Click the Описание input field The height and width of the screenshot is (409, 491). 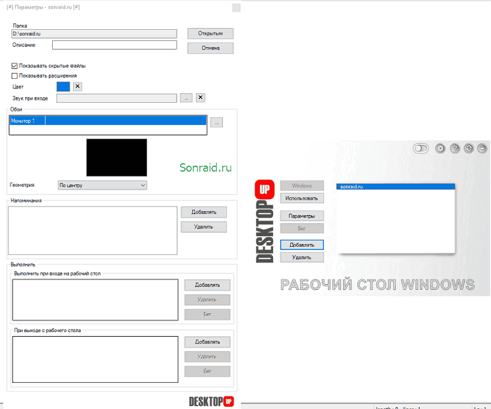[114, 45]
